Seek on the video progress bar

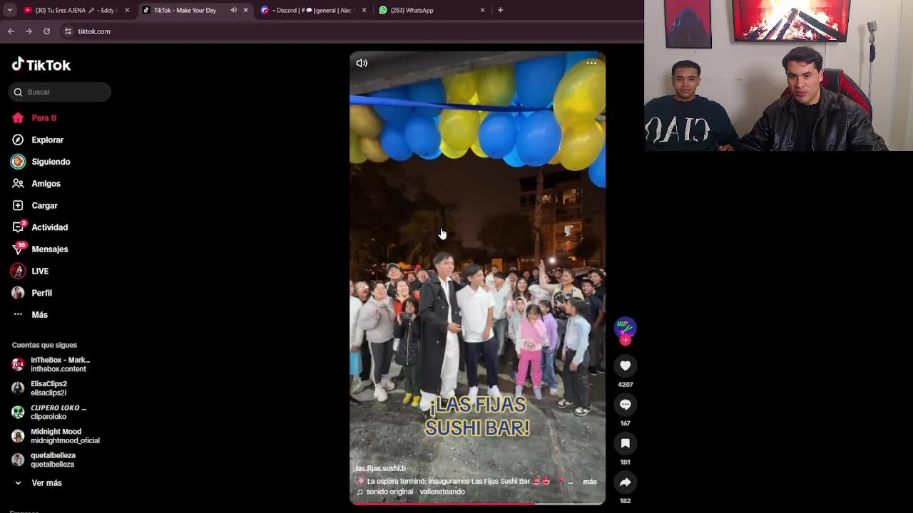click(477, 504)
